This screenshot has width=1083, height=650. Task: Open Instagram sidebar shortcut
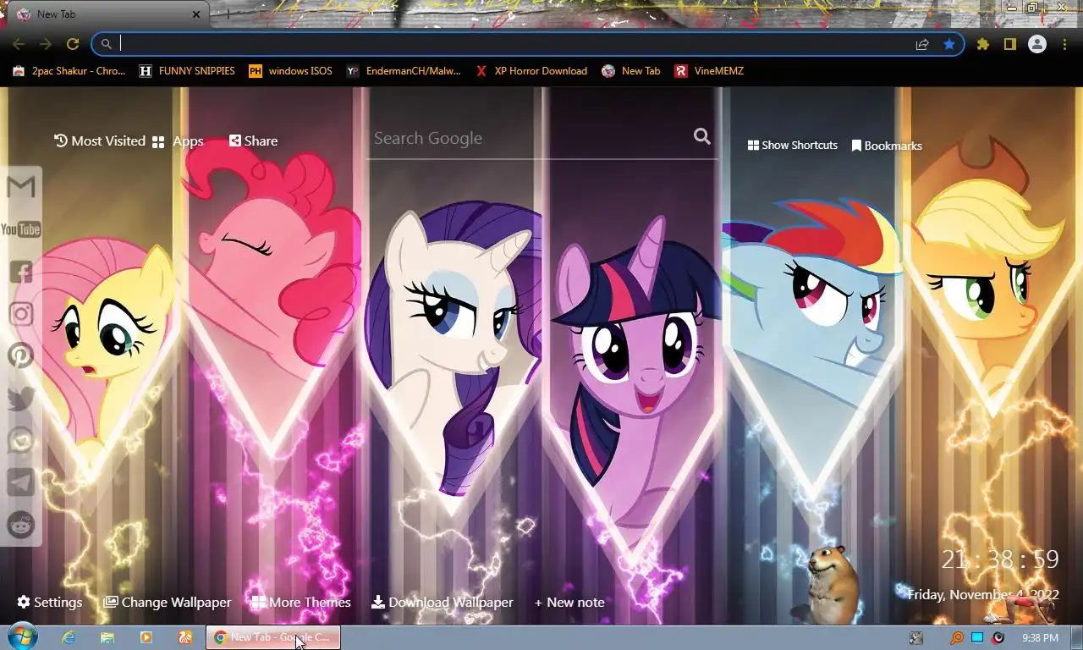pyautogui.click(x=21, y=314)
